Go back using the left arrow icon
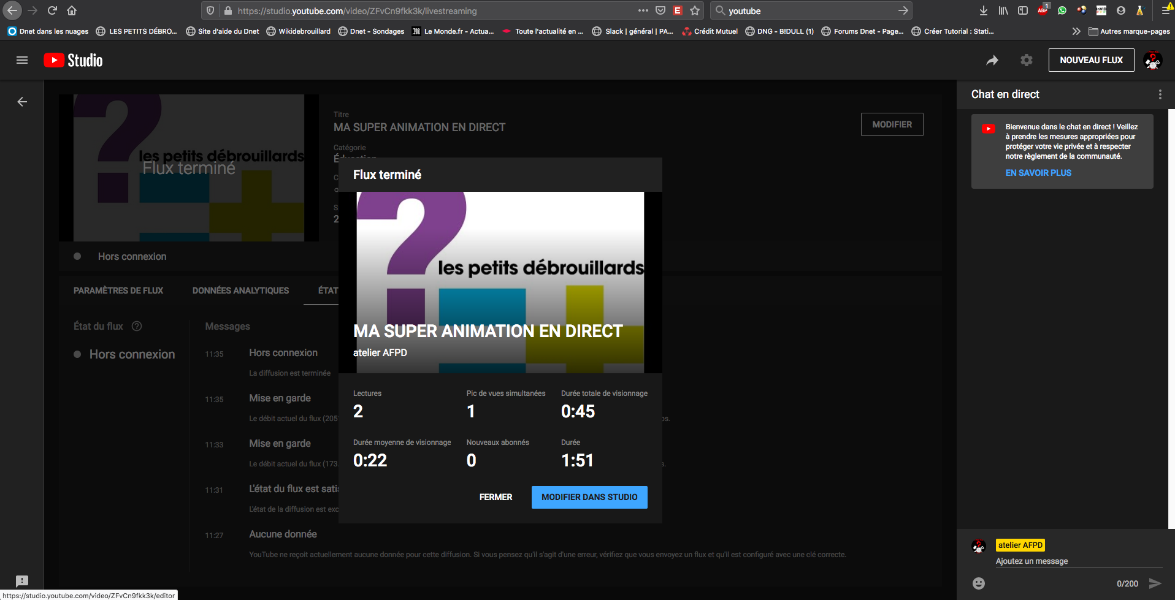Viewport: 1175px width, 600px height. click(22, 102)
